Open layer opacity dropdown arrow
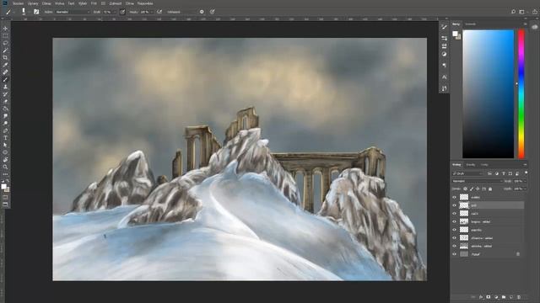The image size is (540, 303). [x=525, y=181]
